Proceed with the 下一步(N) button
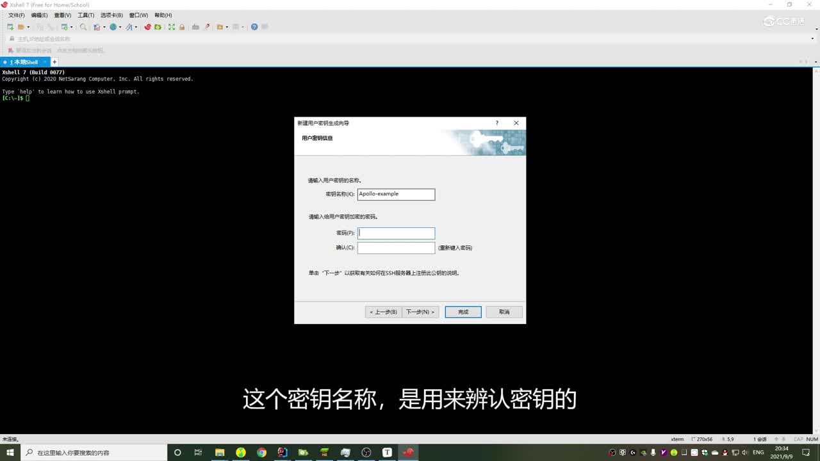Screen dimensions: 820x461 (420, 312)
